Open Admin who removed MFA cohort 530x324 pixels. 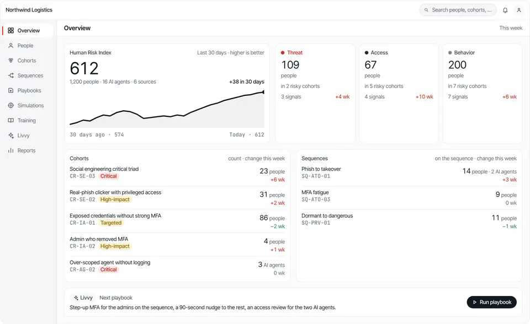click(177, 244)
